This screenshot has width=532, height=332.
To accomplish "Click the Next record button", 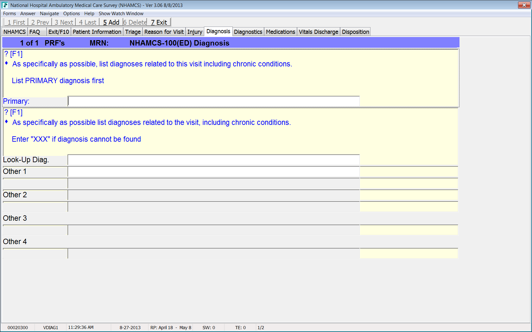I will [x=64, y=22].
